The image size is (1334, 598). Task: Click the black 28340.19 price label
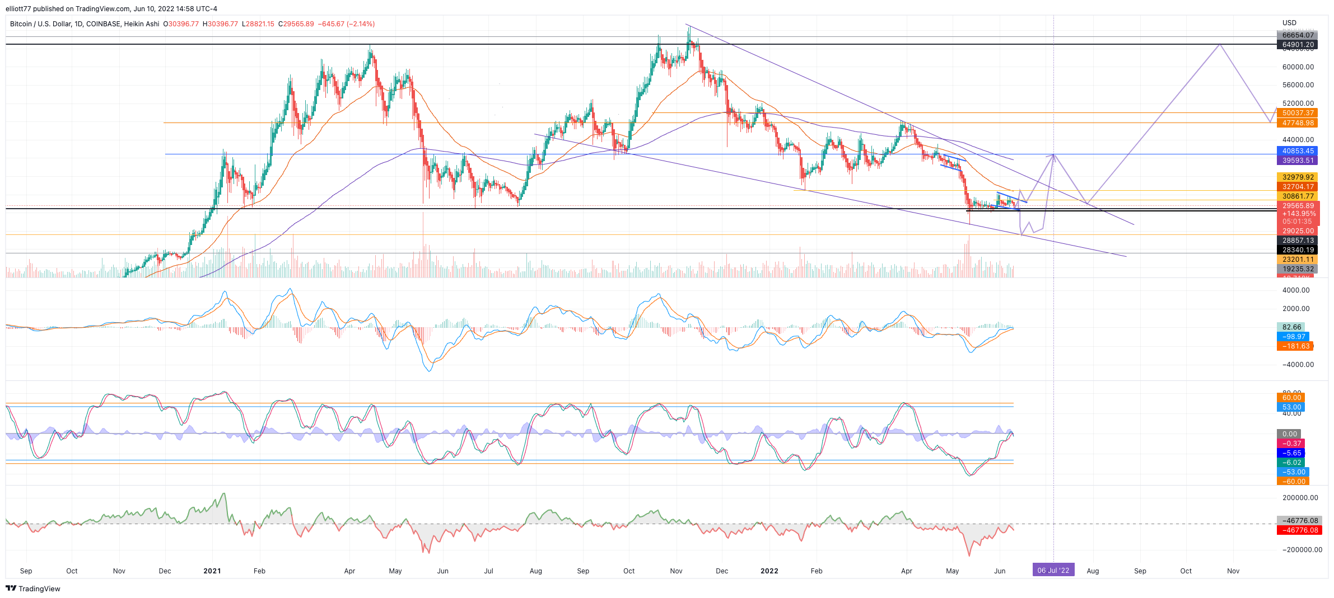(x=1297, y=250)
